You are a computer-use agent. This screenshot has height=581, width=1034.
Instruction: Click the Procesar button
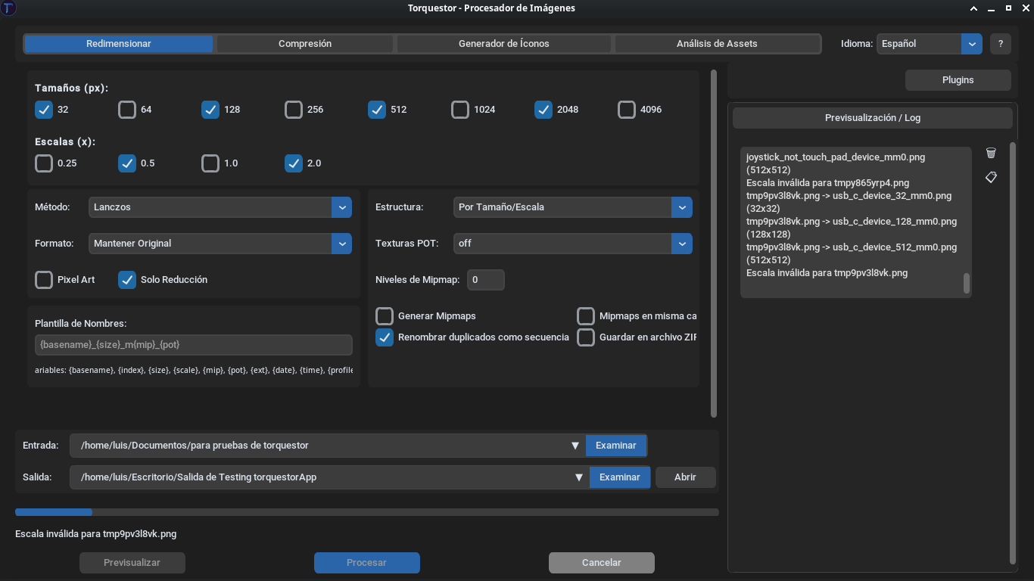click(366, 562)
